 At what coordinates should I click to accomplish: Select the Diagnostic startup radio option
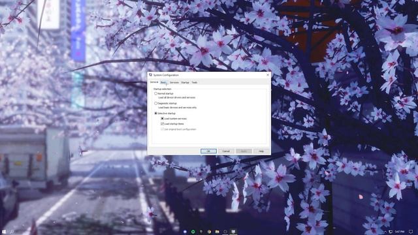click(155, 103)
